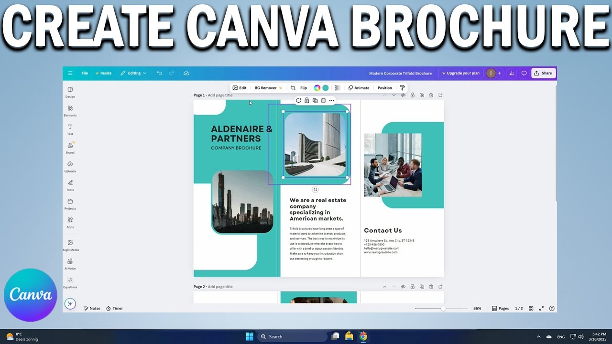The width and height of the screenshot is (612, 344).
Task: Delete Page 1 with trash icon
Action: 431,95
